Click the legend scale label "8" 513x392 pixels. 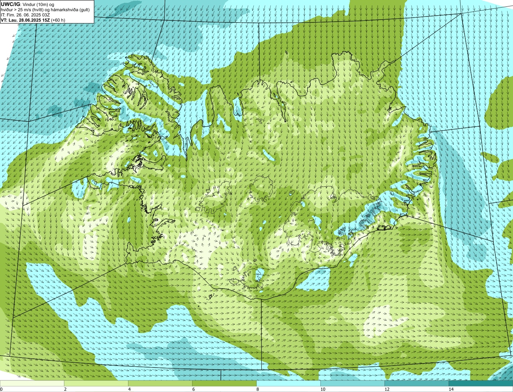[x=257, y=389]
